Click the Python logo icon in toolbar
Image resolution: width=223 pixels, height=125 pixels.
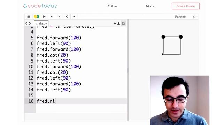pyautogui.click(x=37, y=17)
